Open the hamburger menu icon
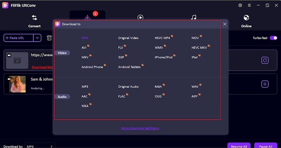 coord(249,5)
